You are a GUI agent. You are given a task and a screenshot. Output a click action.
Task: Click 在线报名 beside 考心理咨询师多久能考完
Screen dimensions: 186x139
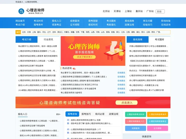tap(121, 93)
